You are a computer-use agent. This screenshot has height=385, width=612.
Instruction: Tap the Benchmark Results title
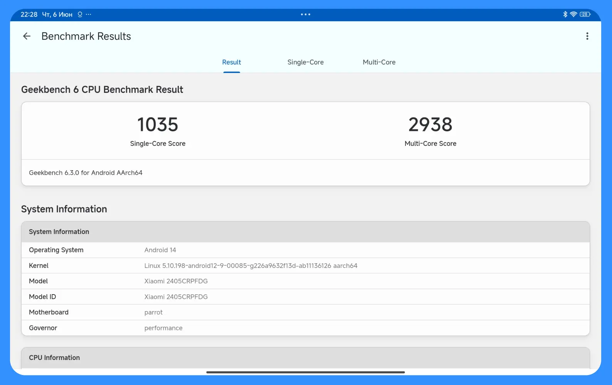pyautogui.click(x=86, y=36)
